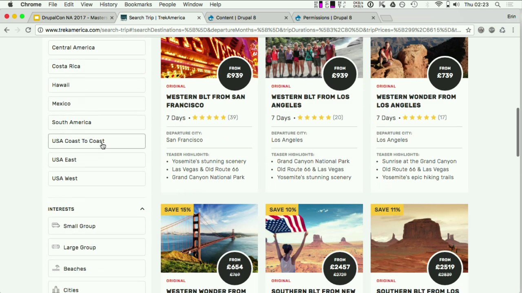
Task: Open the Help menu
Action: (215, 4)
